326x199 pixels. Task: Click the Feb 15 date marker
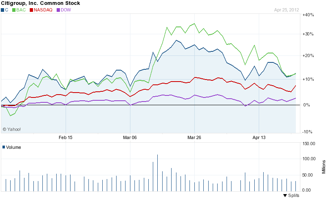coord(65,138)
